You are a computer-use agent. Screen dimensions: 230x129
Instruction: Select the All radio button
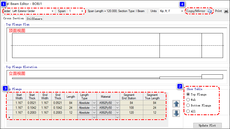pyautogui.click(x=188, y=111)
